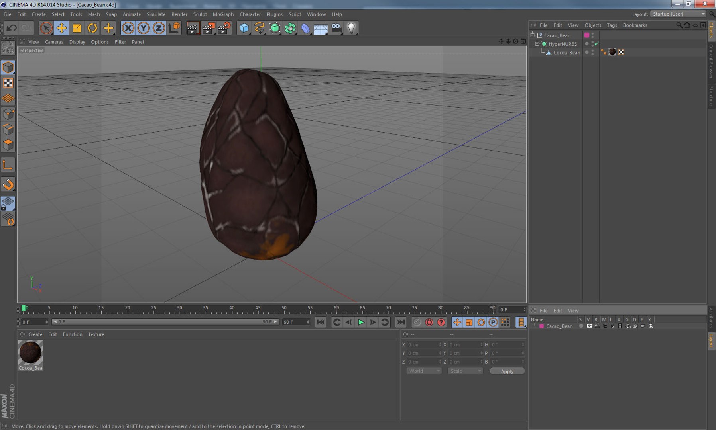
Task: Toggle Cacao_Bean layer visibility eye
Action: click(589, 326)
